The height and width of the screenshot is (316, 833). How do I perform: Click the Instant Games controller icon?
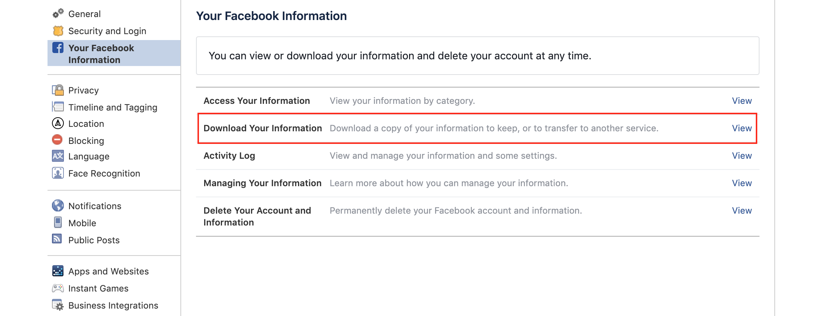pos(58,288)
